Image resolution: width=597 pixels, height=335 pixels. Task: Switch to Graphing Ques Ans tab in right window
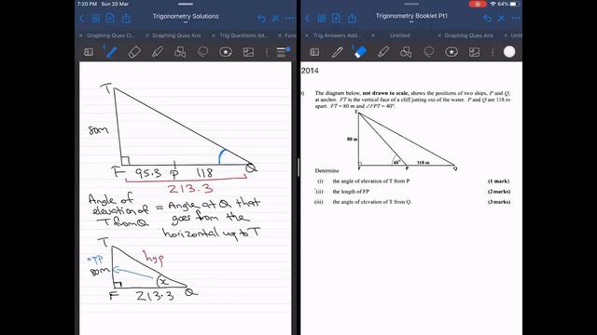tap(468, 35)
